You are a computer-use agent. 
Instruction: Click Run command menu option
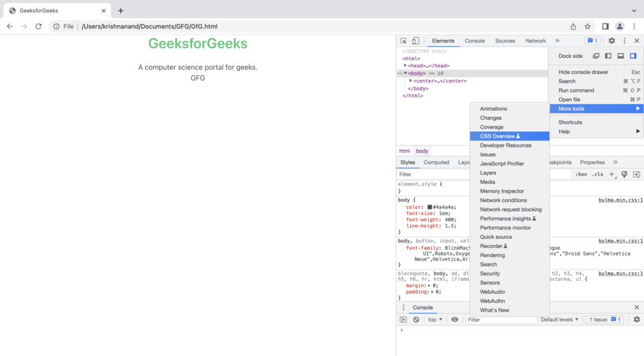[x=596, y=90]
